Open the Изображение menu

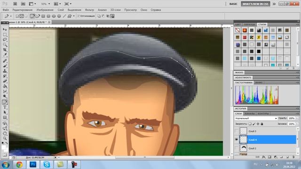[45, 10]
